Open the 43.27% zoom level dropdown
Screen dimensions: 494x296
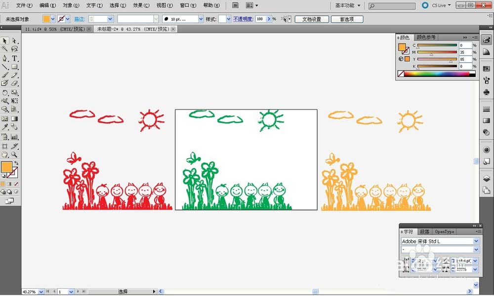point(41,292)
